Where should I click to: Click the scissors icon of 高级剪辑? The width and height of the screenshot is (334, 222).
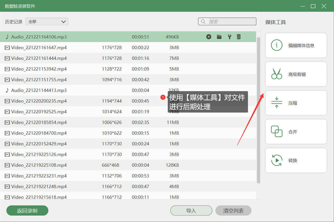pos(277,74)
